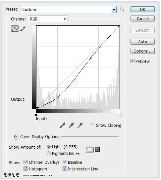Uncheck the Histogram option

point(26,169)
